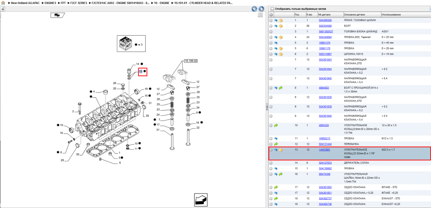Open F2CF SERIES breadcrumb level
This screenshot has height=208, width=431.
click(78, 3)
